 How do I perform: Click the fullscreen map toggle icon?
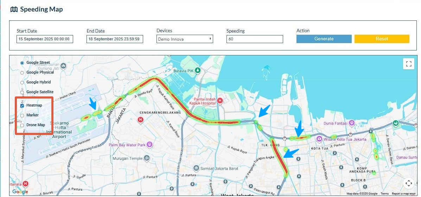point(408,64)
